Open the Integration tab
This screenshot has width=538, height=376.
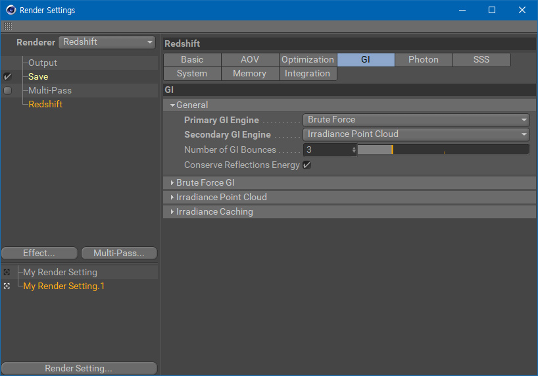[308, 74]
